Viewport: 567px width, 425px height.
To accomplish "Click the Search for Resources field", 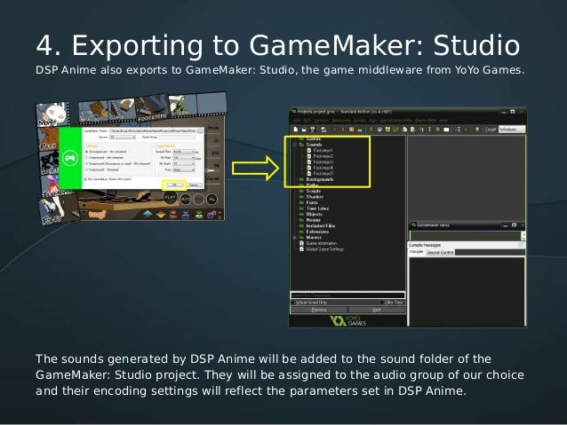I will pyautogui.click(x=347, y=295).
